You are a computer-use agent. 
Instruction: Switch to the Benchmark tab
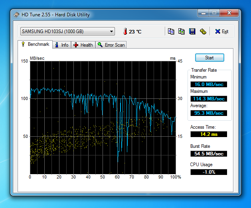(x=35, y=44)
